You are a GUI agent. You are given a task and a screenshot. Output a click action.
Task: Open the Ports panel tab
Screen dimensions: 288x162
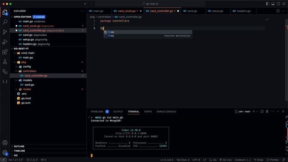tap(148, 112)
